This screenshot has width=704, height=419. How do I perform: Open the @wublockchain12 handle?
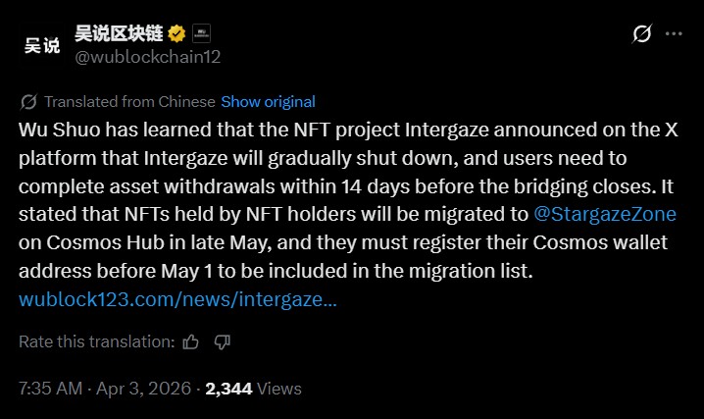[148, 57]
